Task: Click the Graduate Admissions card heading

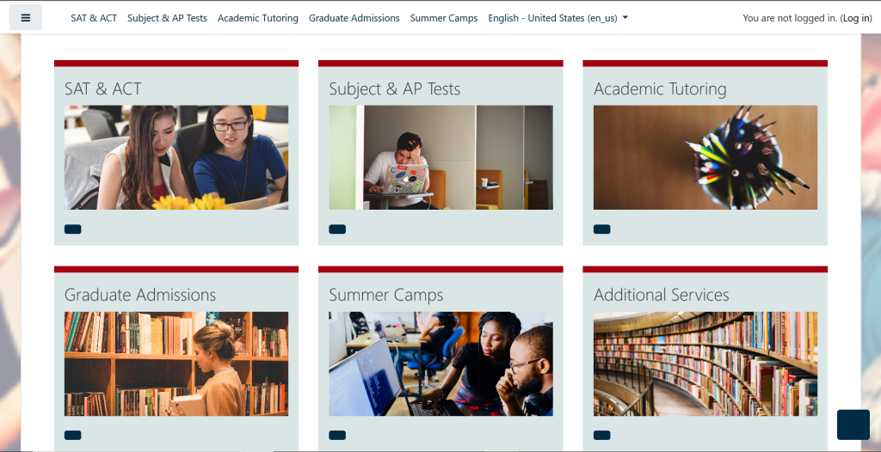Action: pos(140,295)
